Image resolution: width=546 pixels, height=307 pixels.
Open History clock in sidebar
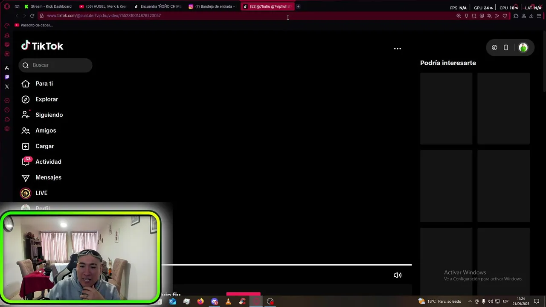click(x=7, y=110)
